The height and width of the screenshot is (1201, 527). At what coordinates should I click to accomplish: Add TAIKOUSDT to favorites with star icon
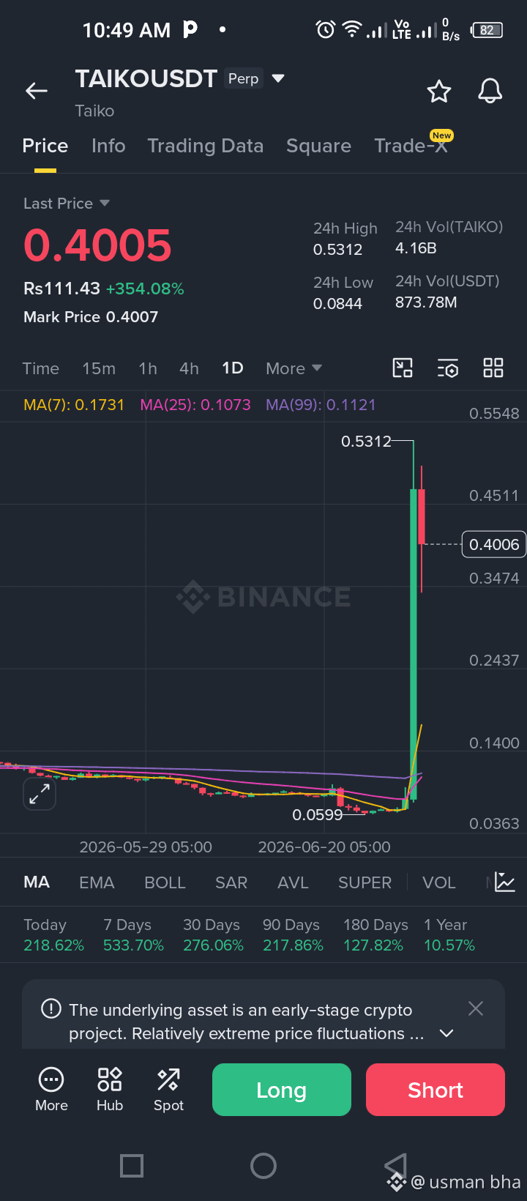(x=439, y=92)
